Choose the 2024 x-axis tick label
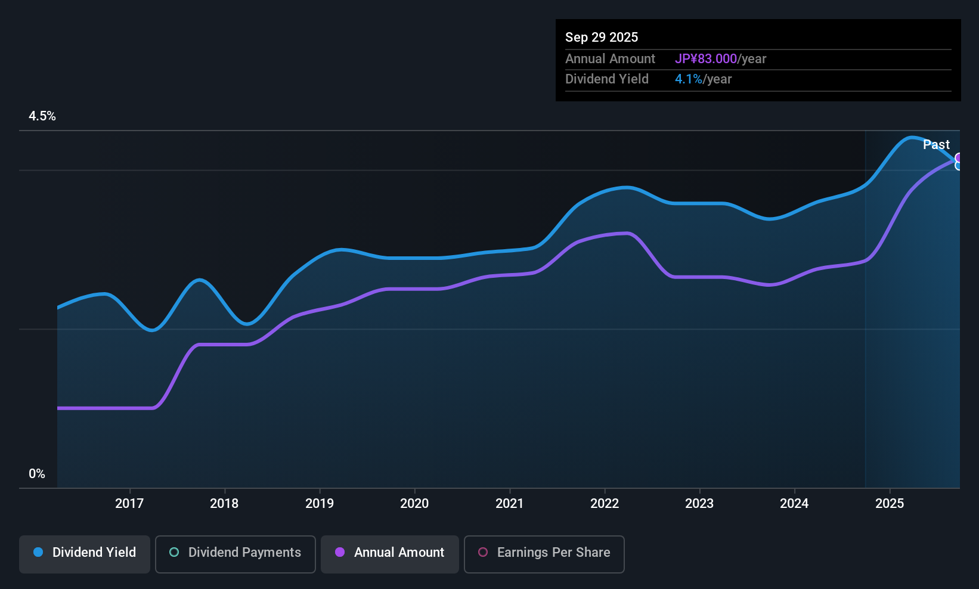This screenshot has height=589, width=979. [794, 504]
